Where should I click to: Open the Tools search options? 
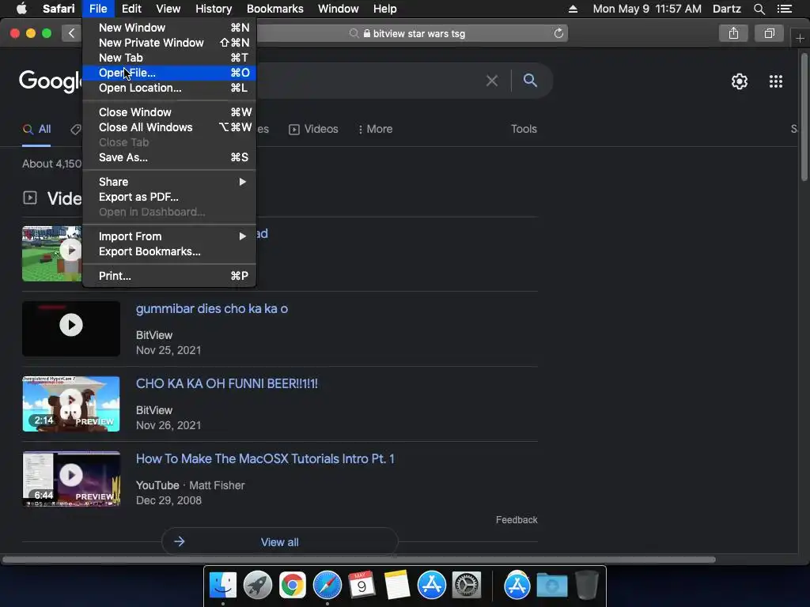524,129
